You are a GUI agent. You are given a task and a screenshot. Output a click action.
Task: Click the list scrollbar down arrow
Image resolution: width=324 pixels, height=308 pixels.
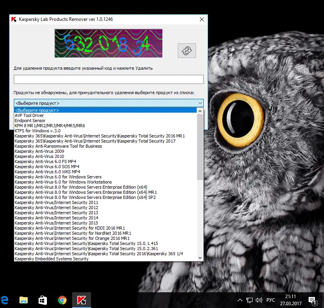tap(200, 258)
